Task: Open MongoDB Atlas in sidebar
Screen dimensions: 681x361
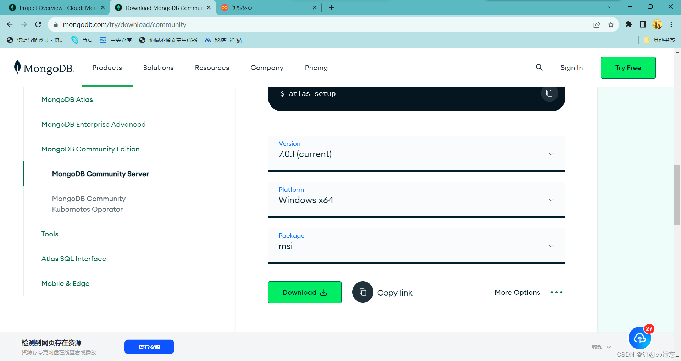Action: (67, 99)
